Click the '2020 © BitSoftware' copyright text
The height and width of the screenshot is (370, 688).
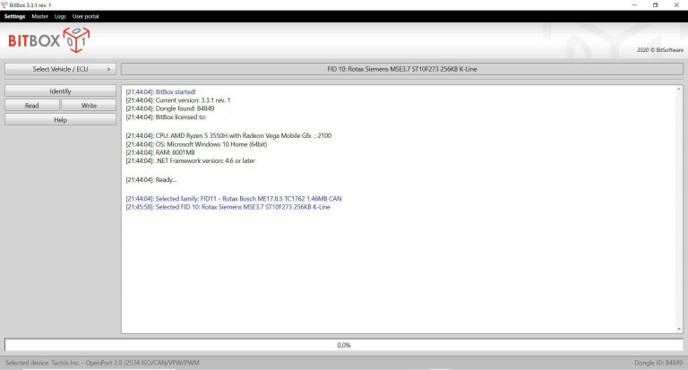pyautogui.click(x=660, y=49)
